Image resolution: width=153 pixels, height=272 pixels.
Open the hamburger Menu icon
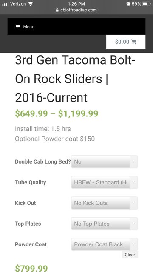pyautogui.click(x=17, y=26)
